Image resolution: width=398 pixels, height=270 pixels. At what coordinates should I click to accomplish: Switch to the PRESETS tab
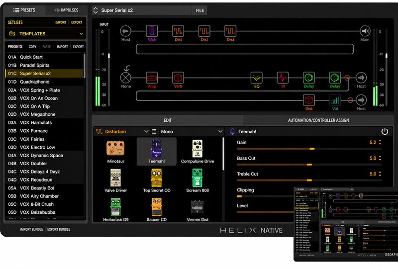coord(24,10)
